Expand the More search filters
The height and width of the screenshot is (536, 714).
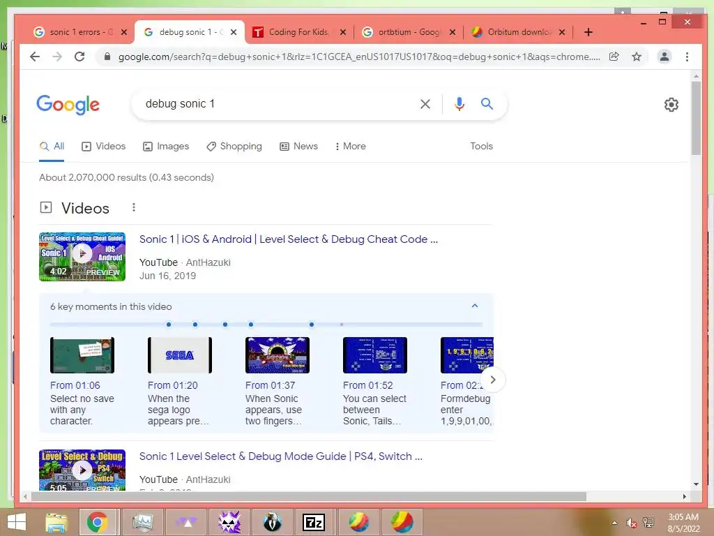350,147
